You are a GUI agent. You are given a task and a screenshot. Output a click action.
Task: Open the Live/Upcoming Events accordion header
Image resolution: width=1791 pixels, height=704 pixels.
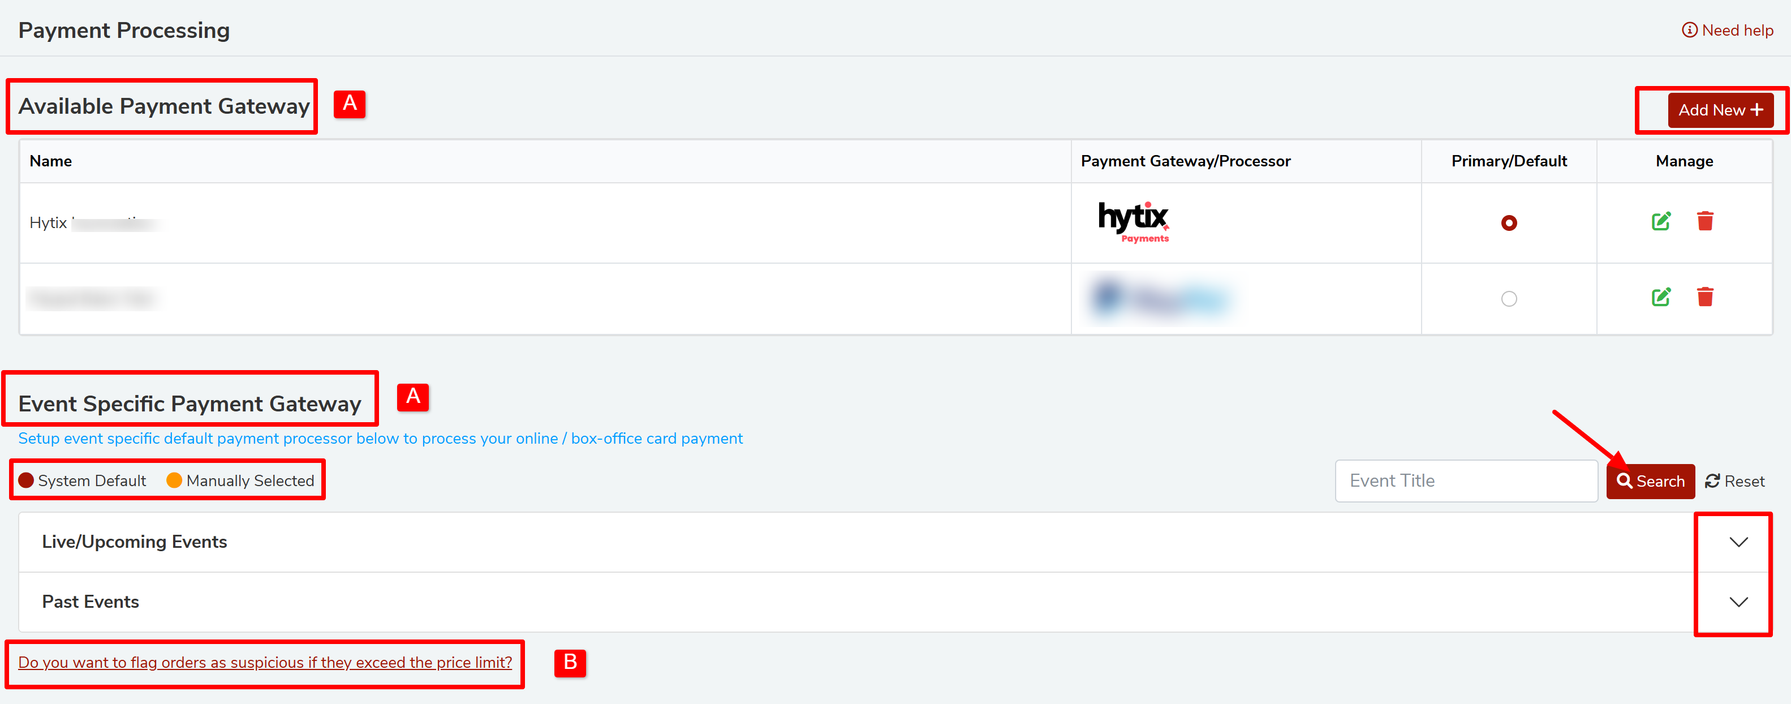134,542
